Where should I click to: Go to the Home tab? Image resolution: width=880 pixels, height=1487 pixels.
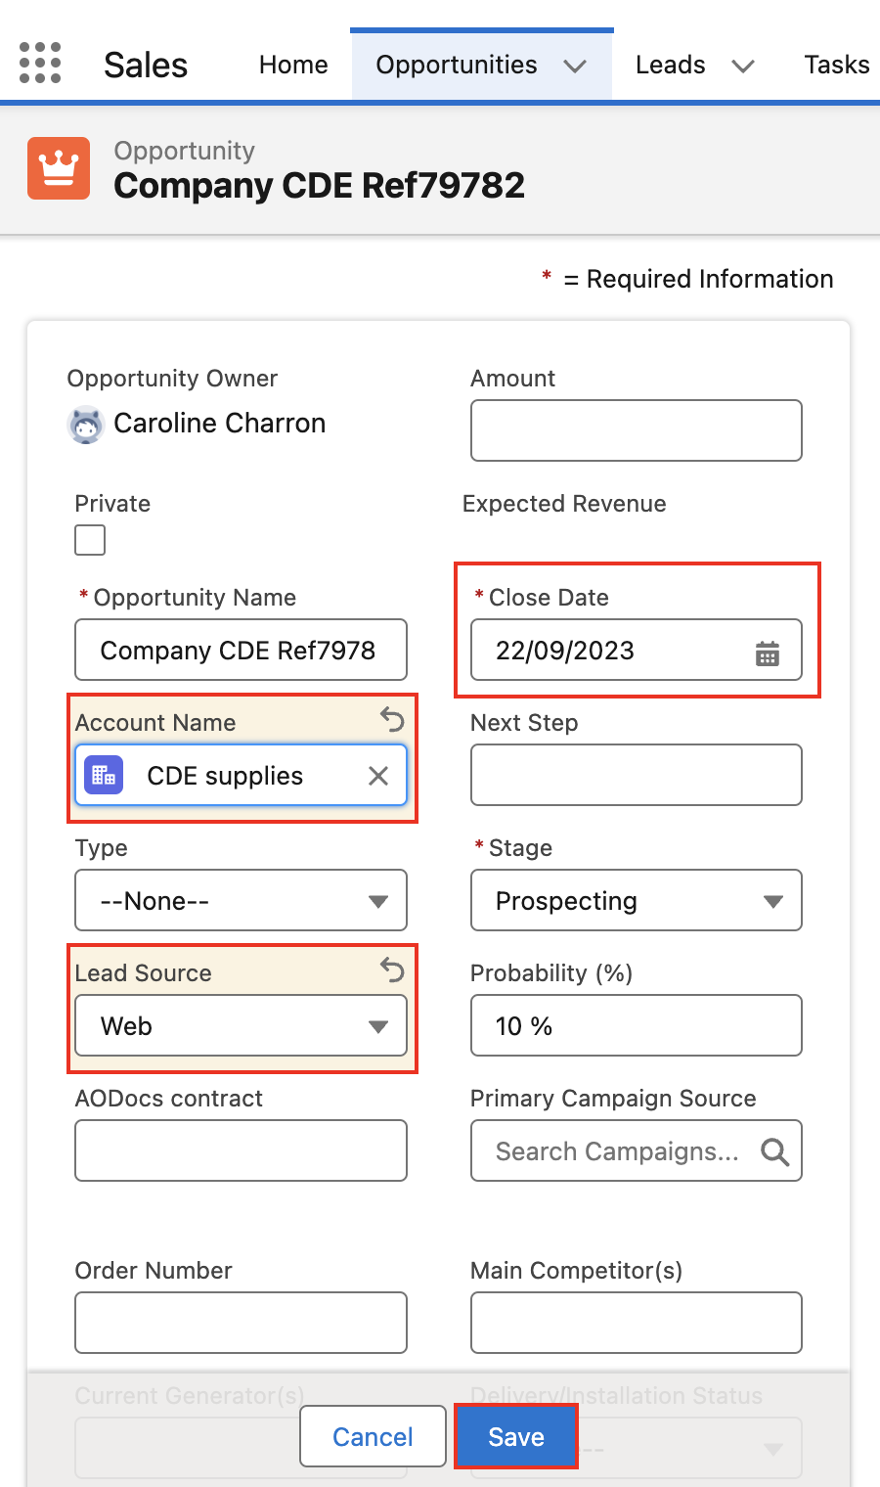click(293, 65)
